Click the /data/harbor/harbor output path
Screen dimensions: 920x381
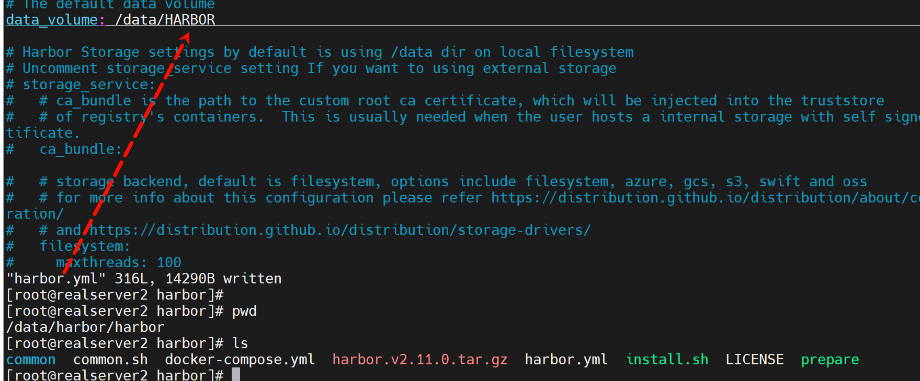click(x=85, y=327)
